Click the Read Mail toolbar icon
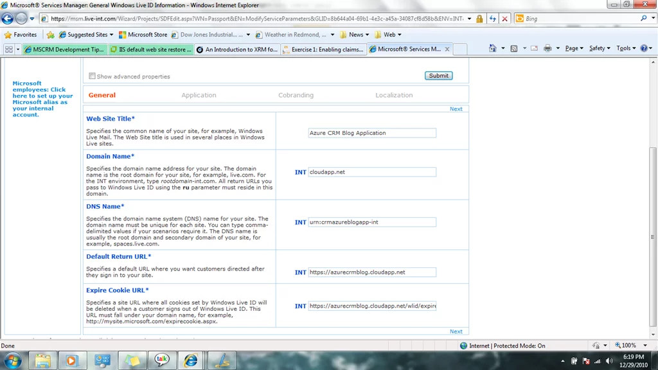The width and height of the screenshot is (658, 370). point(534,48)
